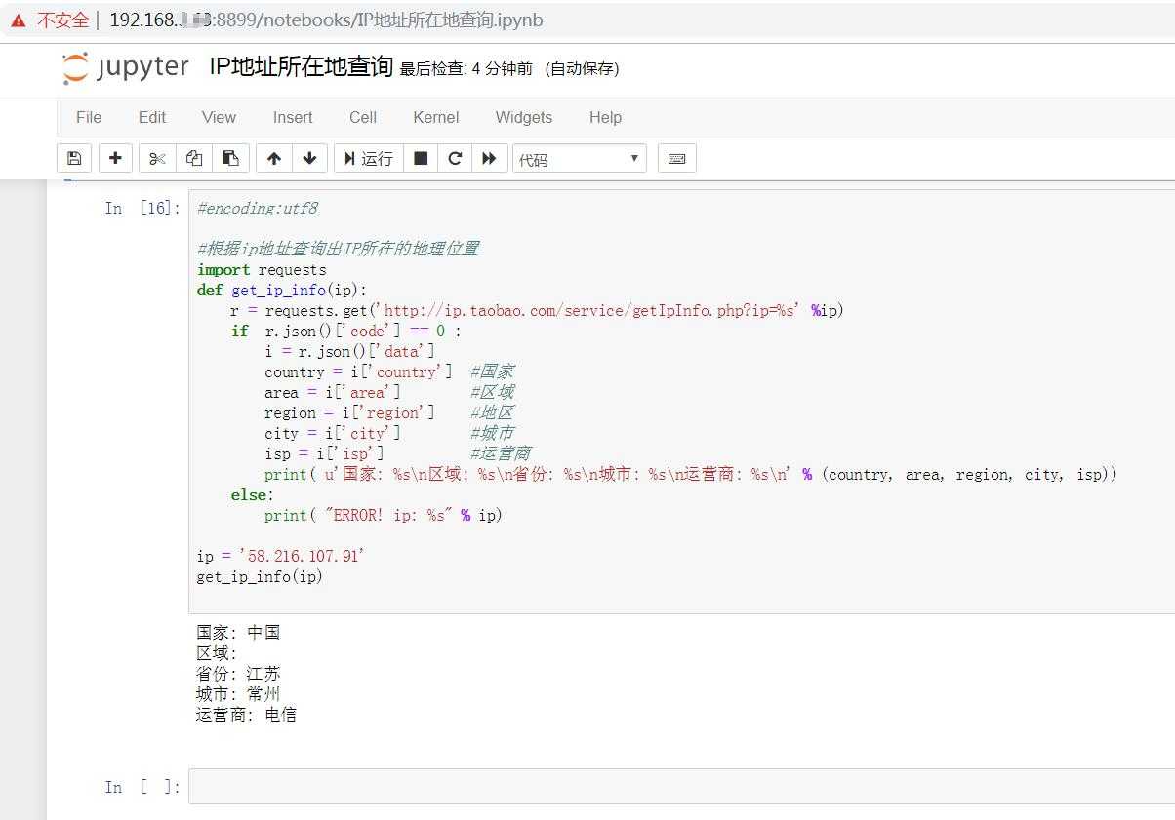This screenshot has width=1175, height=820.
Task: Cut selected cells with scissors icon
Action: point(157,158)
